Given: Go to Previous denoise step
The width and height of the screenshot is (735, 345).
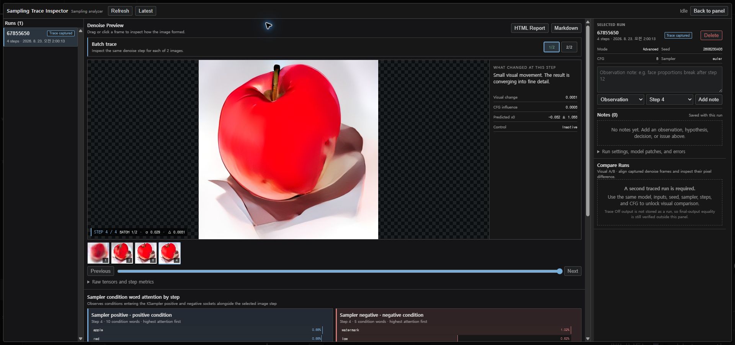Looking at the screenshot, I should pos(100,271).
